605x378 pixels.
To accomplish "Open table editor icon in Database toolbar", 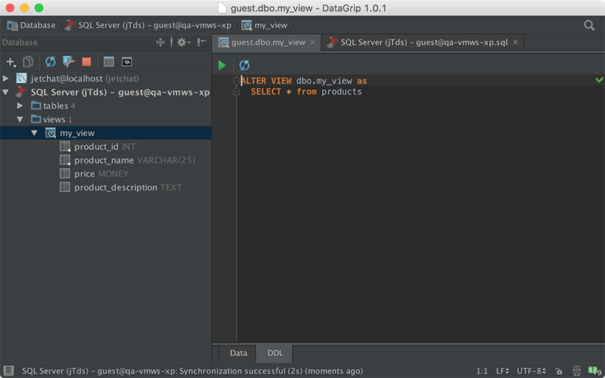I will pos(109,62).
